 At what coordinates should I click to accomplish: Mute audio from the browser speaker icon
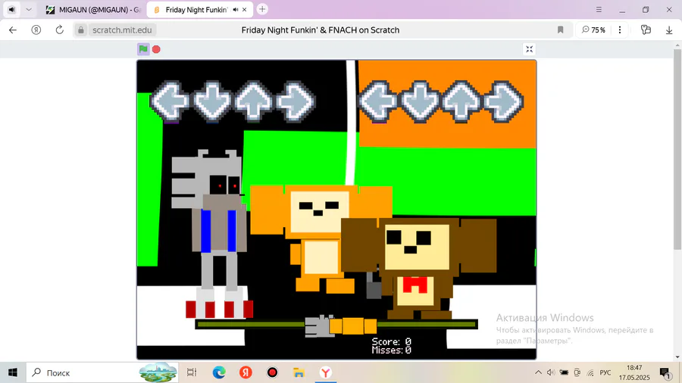(11, 10)
